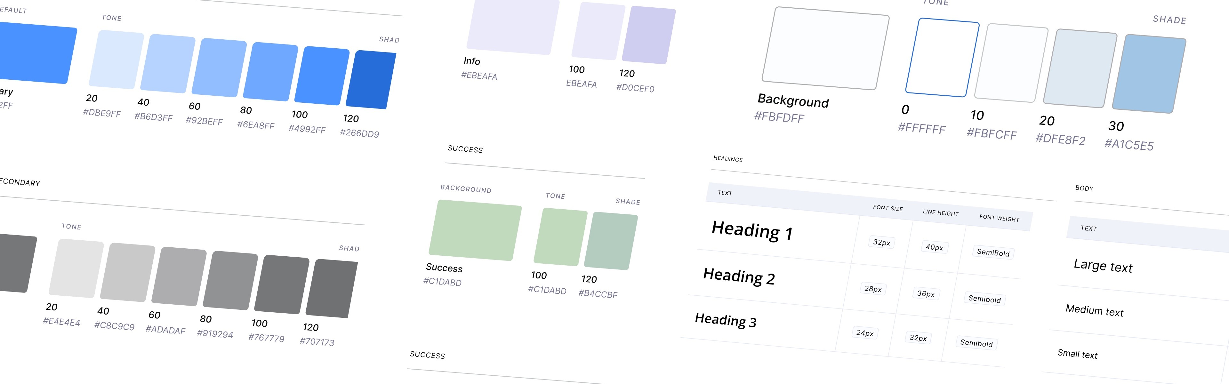Screen dimensions: 1229x384
Task: Select the large Background #FBFDFF swatch
Action: point(825,49)
